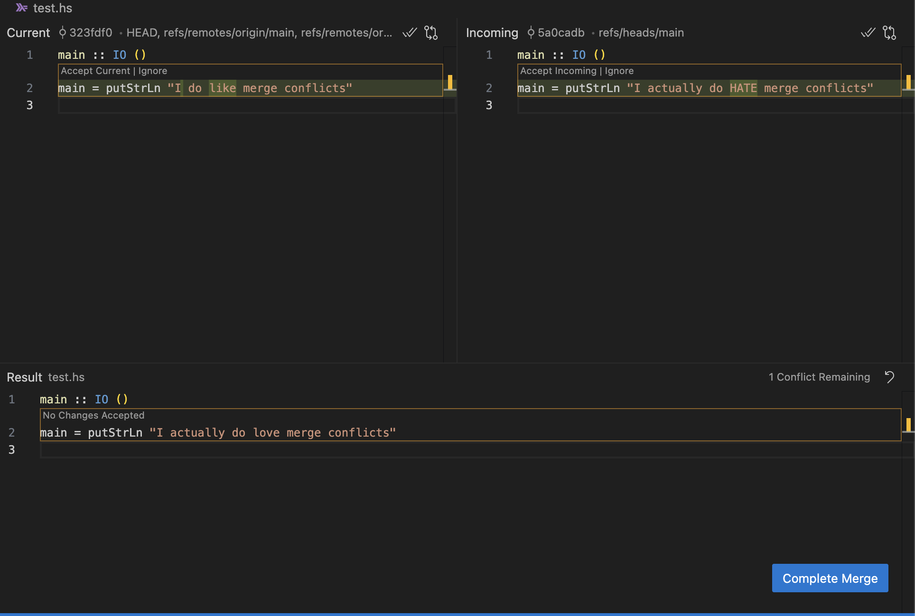Click the 1 Conflict Remaining indicator
The width and height of the screenshot is (915, 616).
(x=819, y=377)
